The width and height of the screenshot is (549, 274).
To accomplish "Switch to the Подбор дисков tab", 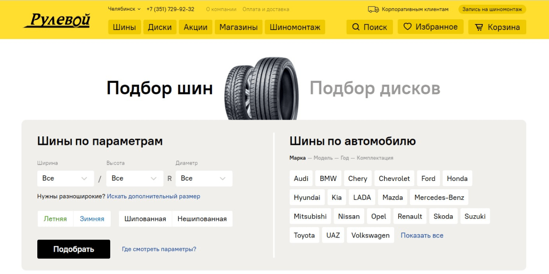I will (x=374, y=88).
